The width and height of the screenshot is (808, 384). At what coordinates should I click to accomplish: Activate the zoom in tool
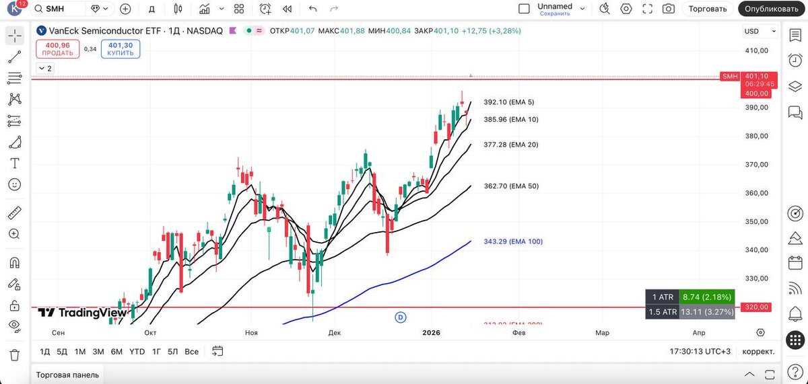point(14,234)
